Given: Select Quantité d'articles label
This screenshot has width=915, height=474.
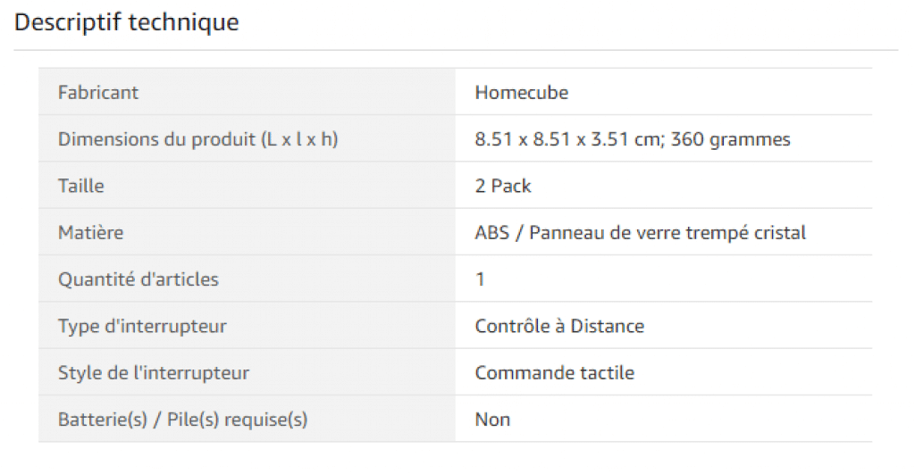Looking at the screenshot, I should pyautogui.click(x=139, y=279).
